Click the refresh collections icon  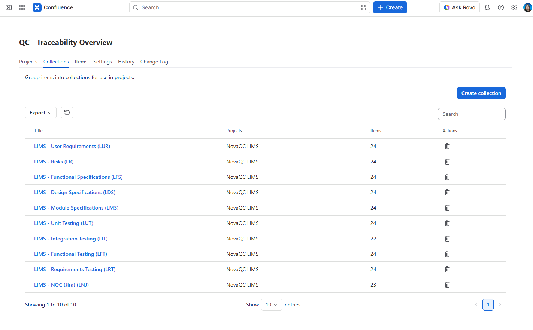tap(67, 112)
